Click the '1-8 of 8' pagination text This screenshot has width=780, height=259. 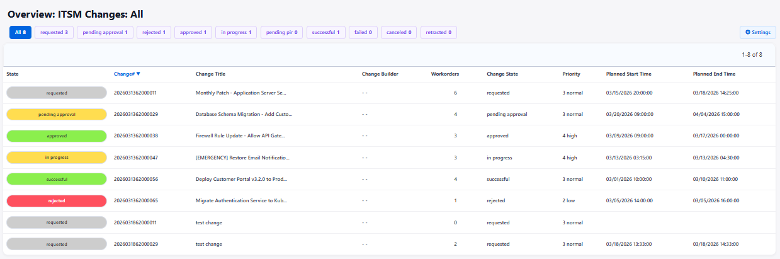[x=752, y=55]
